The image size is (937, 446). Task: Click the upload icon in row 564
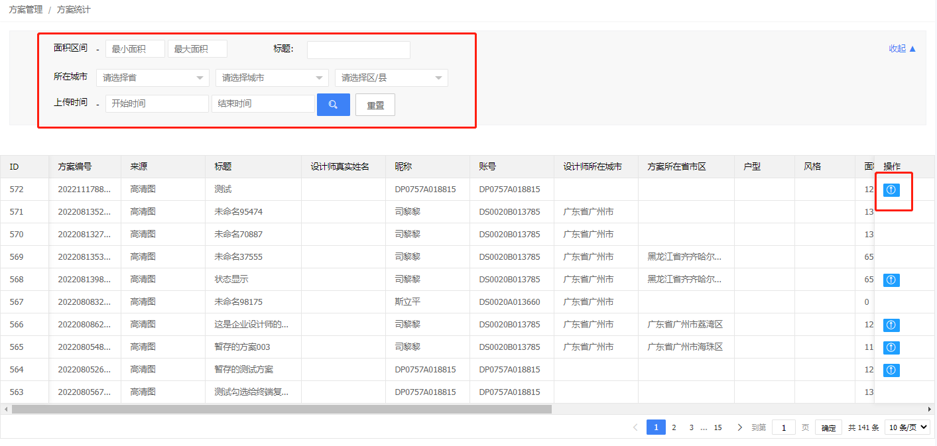(x=891, y=370)
